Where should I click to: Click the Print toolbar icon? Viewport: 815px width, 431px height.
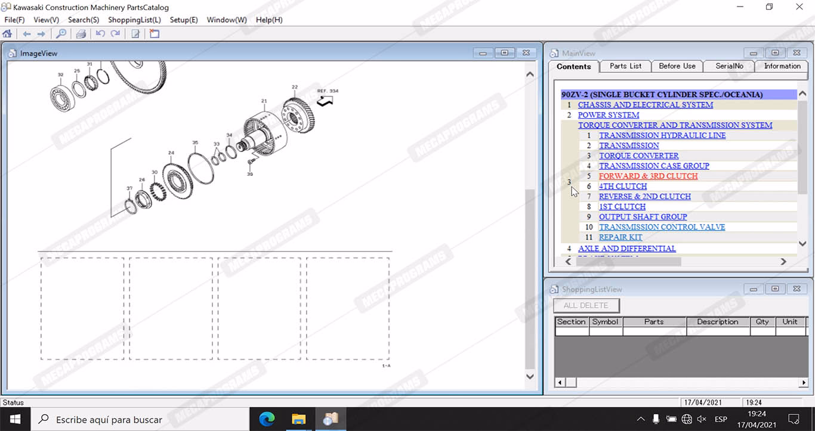click(81, 34)
